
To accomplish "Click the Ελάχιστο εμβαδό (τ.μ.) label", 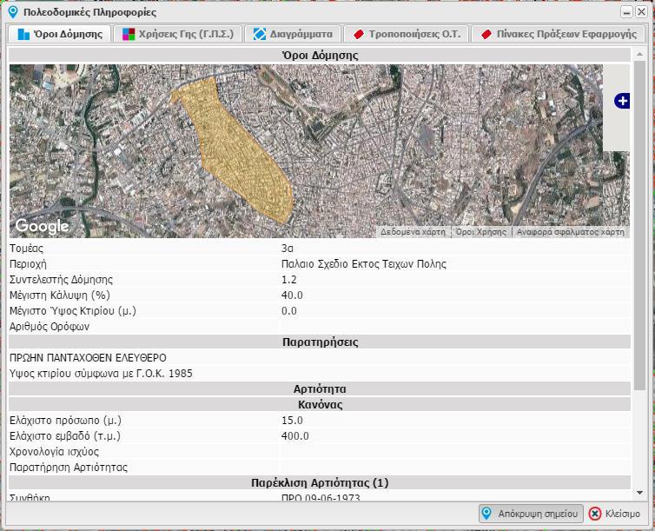I will pyautogui.click(x=65, y=436).
